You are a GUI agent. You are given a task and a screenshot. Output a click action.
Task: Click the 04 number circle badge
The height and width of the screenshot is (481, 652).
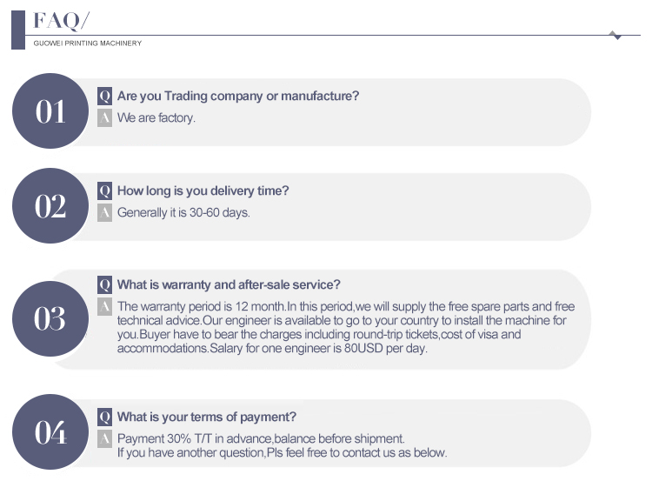[x=50, y=432]
